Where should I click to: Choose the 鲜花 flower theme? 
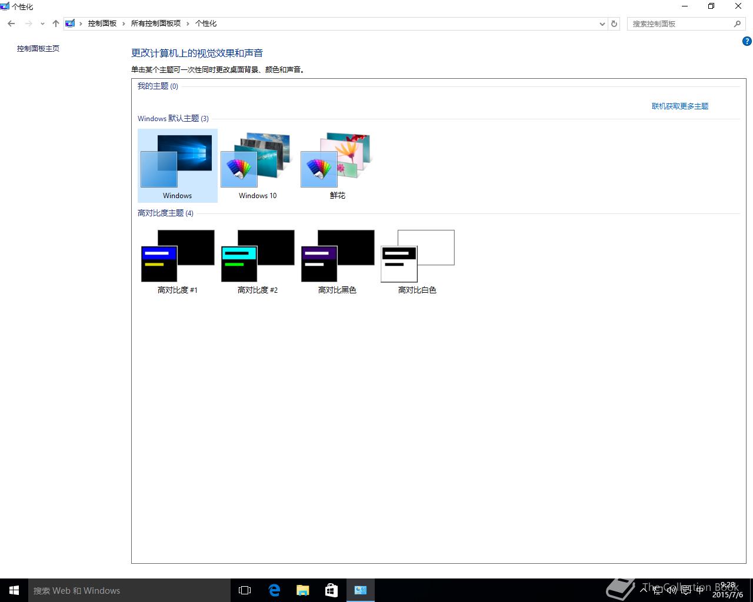338,166
